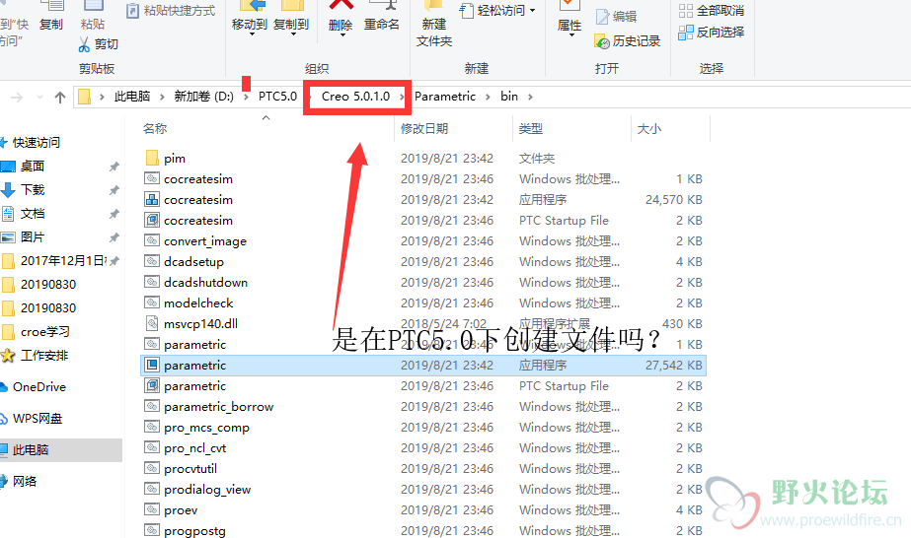Click Parametric breadcrumb in address bar

(x=445, y=97)
